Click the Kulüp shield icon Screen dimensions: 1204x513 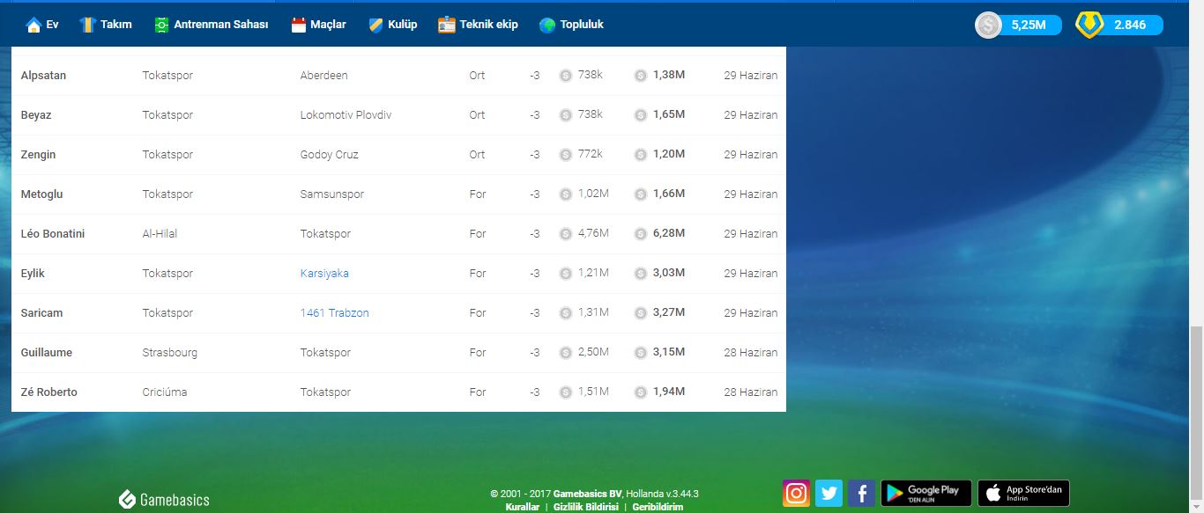pos(375,25)
